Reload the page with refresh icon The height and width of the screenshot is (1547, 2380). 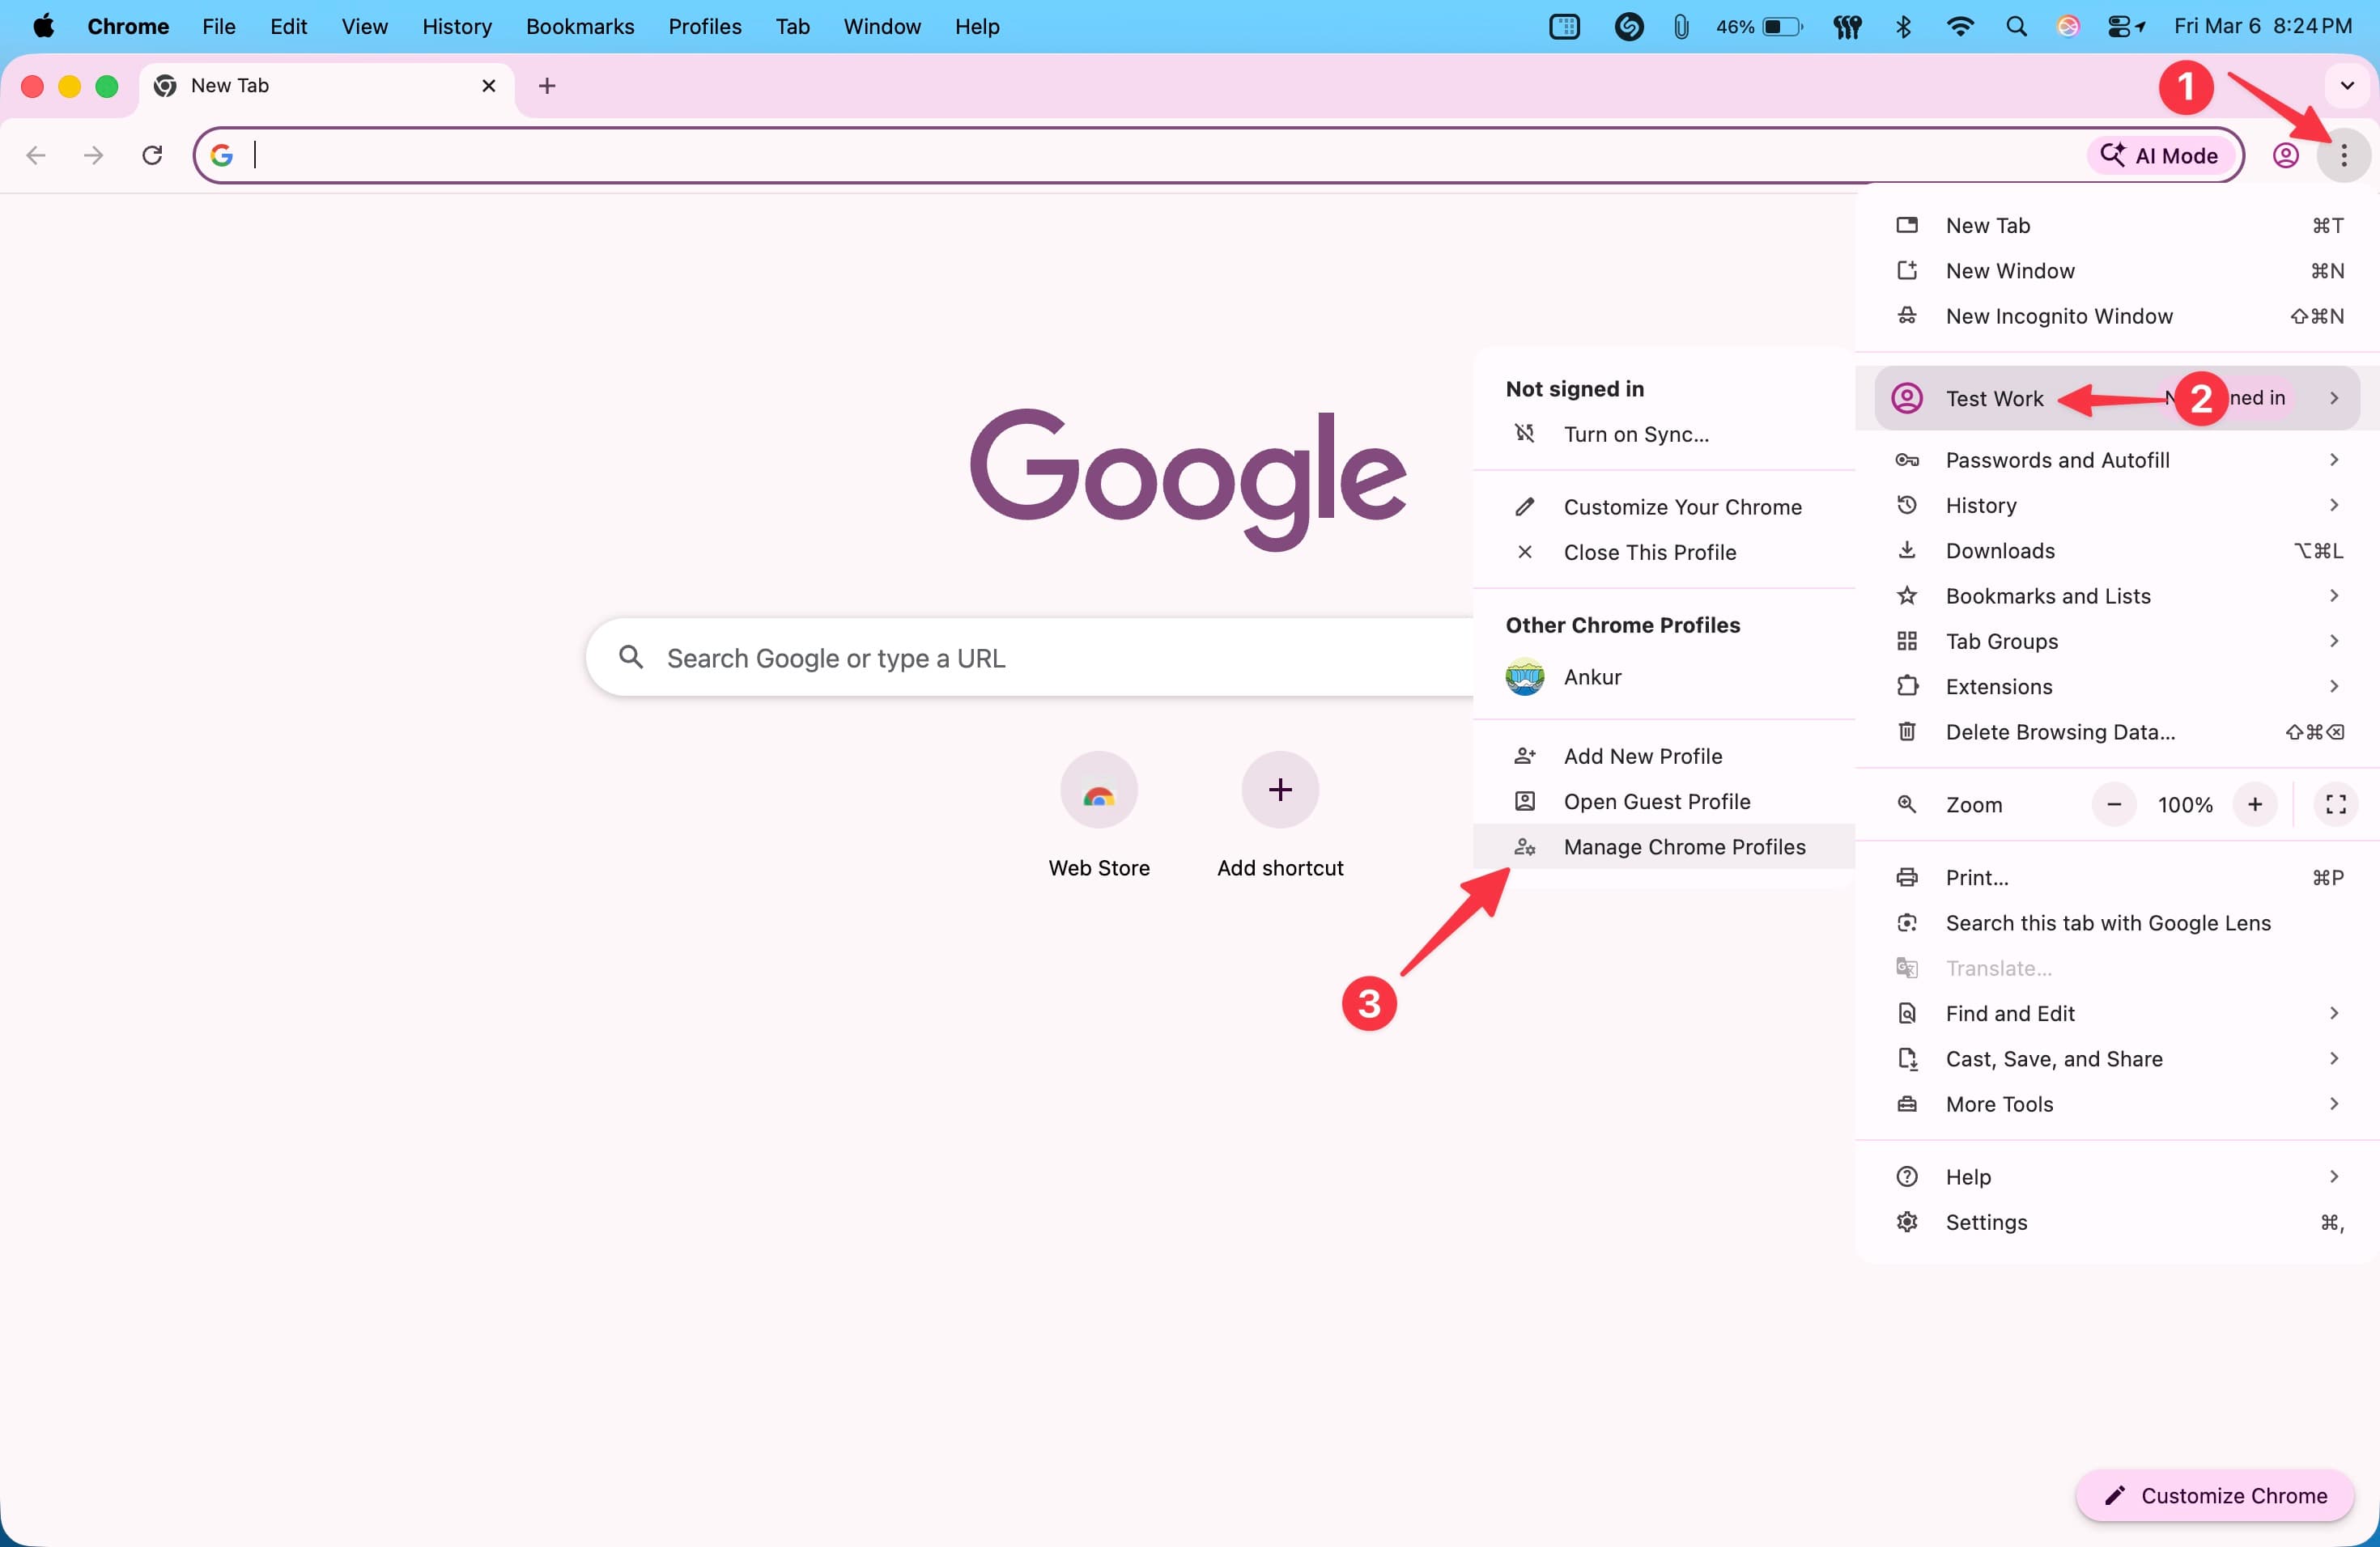coord(152,155)
